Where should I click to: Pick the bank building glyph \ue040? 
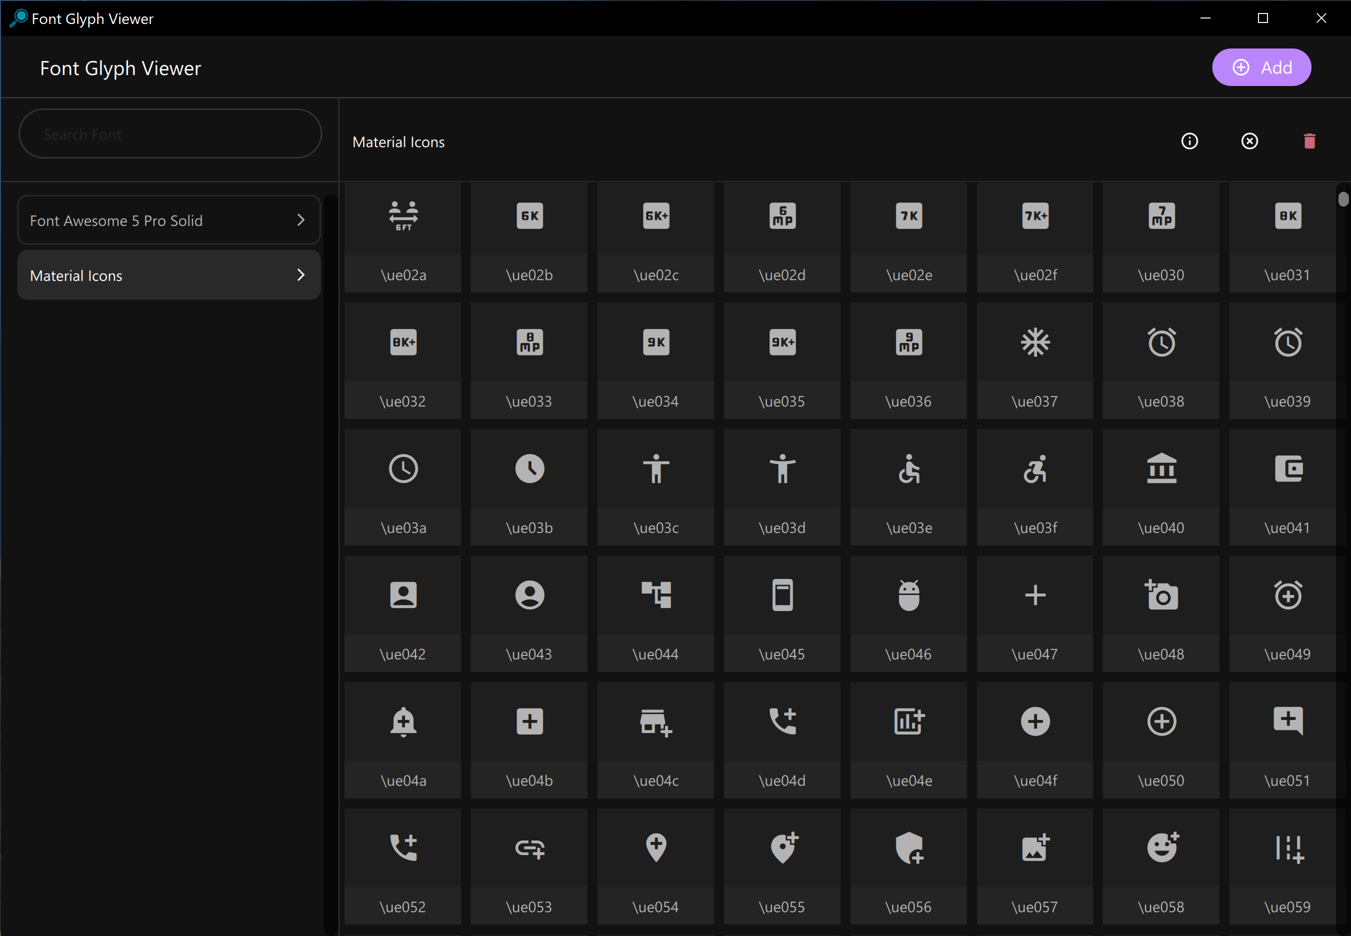click(x=1161, y=469)
